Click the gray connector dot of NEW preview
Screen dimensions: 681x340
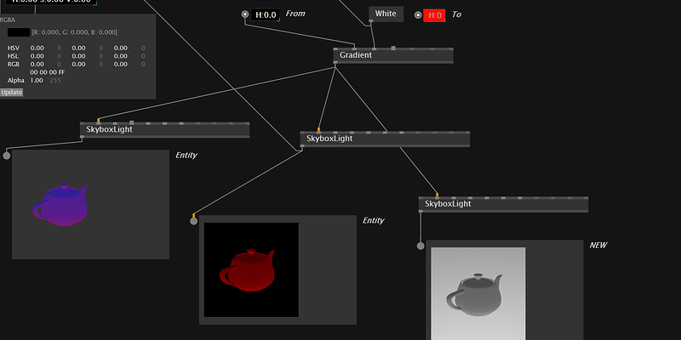tap(421, 246)
